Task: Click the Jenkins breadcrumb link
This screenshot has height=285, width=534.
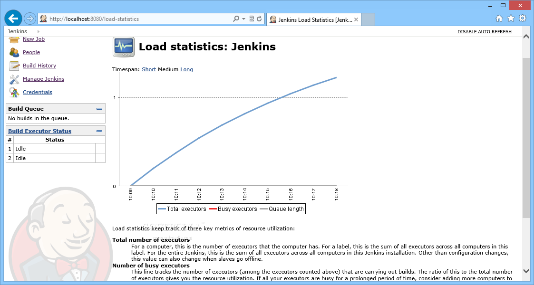Action: tap(18, 31)
